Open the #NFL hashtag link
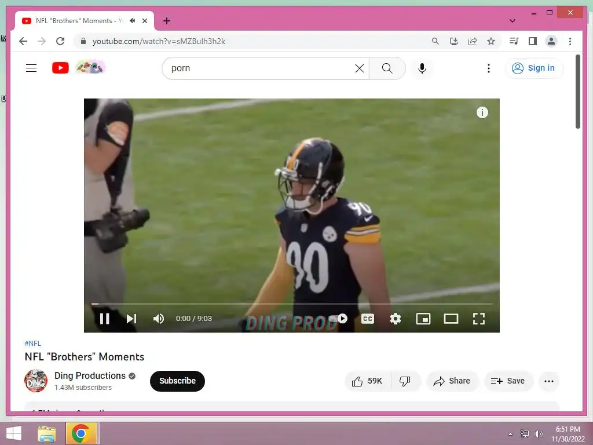The width and height of the screenshot is (593, 445). 33,343
